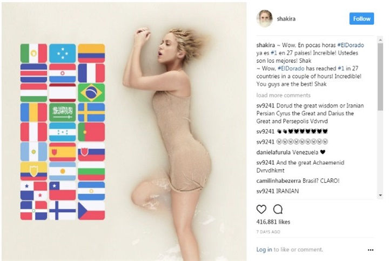
Task: Click the Saudi Arabia flag icon in the photo
Action: (x=63, y=112)
